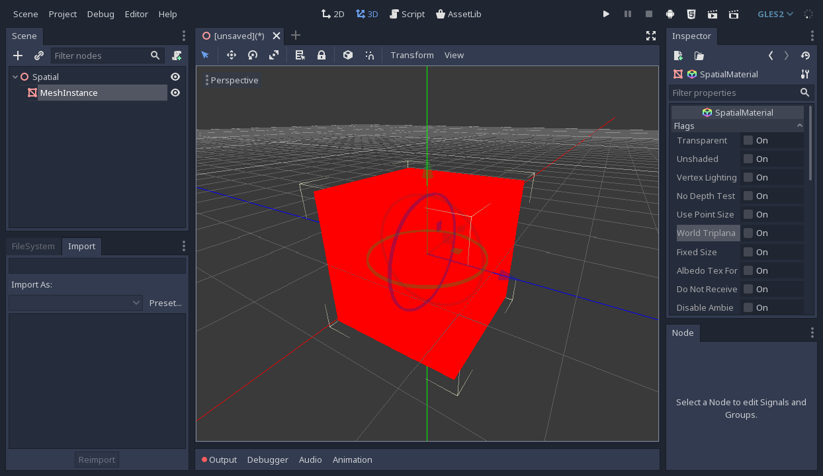This screenshot has height=476, width=823.
Task: Choose Rotate Mode tool
Action: 253,55
